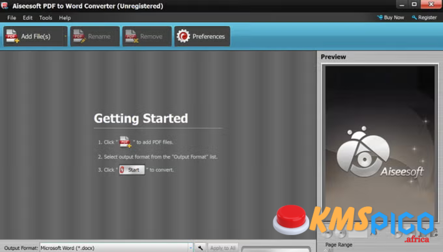
Task: Click the Apply to All button
Action: tap(223, 248)
